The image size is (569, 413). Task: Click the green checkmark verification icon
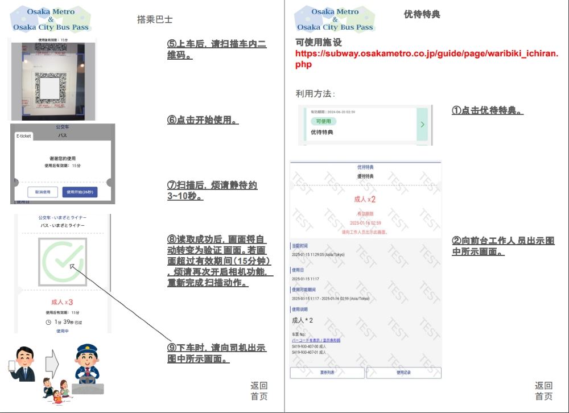tap(63, 261)
